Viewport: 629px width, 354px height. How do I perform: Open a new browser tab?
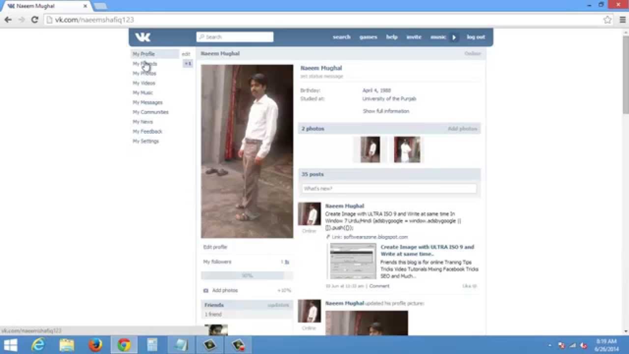pos(100,6)
